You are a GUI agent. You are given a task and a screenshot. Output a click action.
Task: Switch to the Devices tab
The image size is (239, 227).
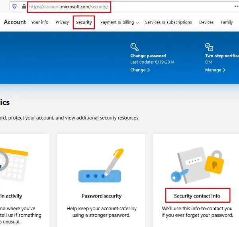click(x=206, y=22)
